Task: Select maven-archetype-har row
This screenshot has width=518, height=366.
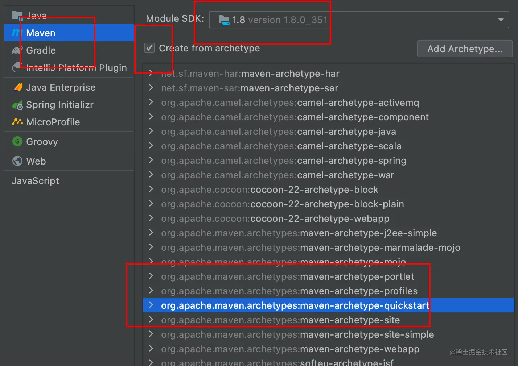Action: 329,73
